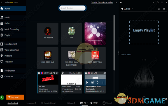Click the user account icon

coord(2,97)
